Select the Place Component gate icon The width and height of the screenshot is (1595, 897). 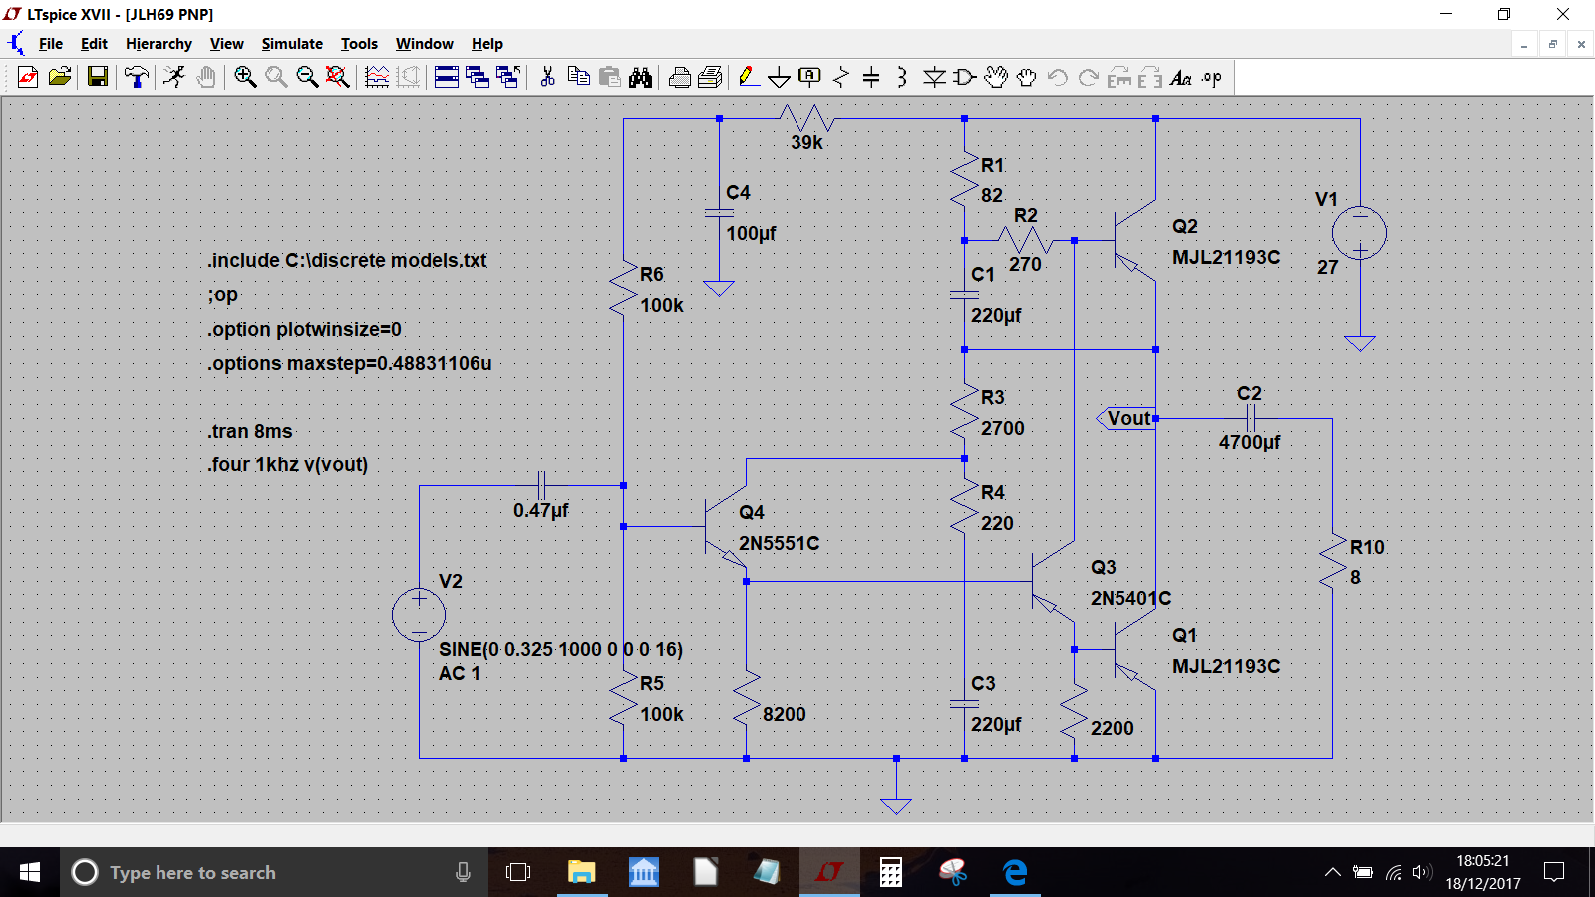point(965,77)
